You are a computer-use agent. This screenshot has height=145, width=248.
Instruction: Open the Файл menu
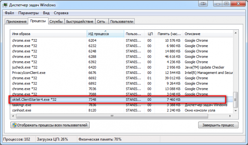(x=10, y=13)
